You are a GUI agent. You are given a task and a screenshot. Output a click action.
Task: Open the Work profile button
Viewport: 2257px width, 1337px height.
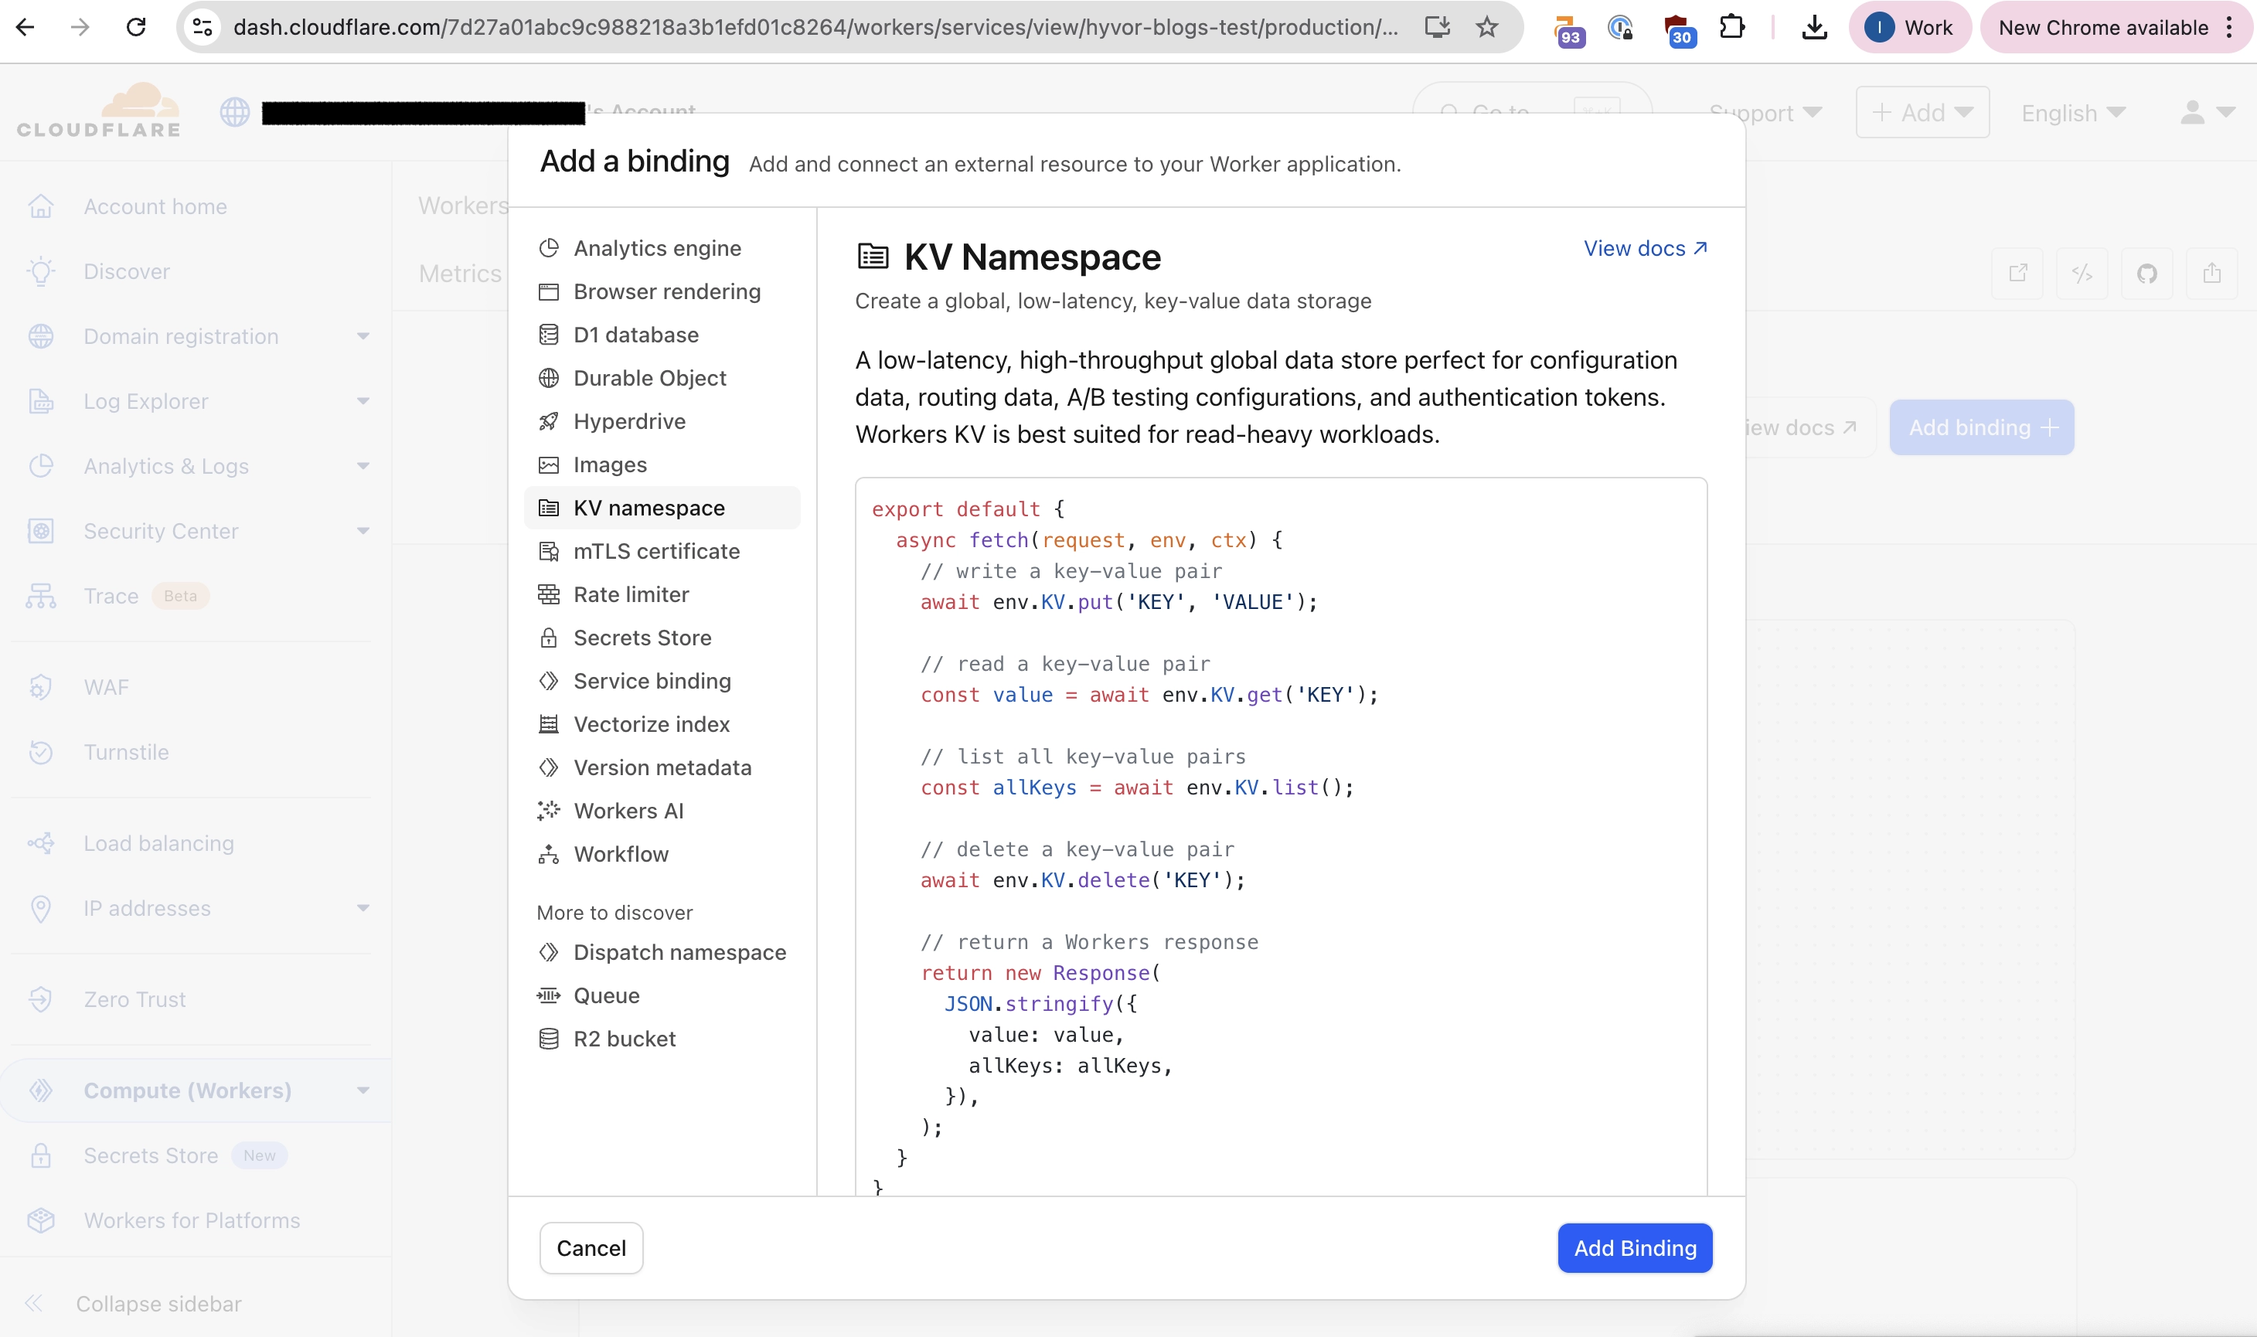point(1909,27)
